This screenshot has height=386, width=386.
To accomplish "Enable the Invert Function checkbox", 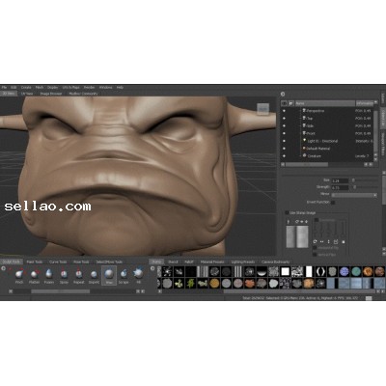I will click(333, 203).
